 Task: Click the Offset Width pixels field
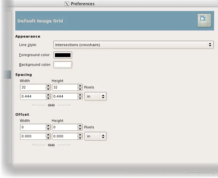pos(33,127)
